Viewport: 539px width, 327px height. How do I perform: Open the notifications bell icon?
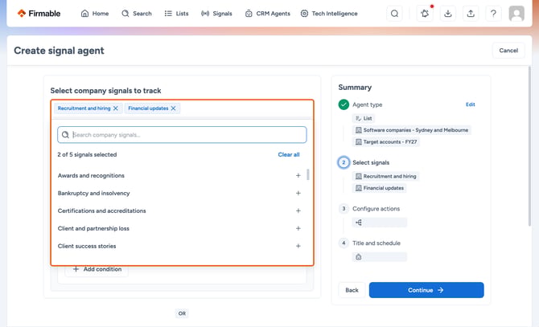(425, 14)
